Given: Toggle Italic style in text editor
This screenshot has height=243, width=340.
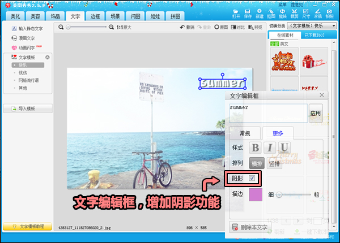Looking at the screenshot, I should point(270,147).
